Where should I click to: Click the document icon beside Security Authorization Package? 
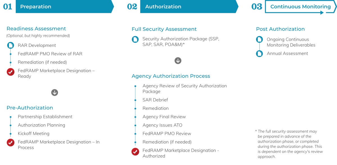click(x=135, y=40)
